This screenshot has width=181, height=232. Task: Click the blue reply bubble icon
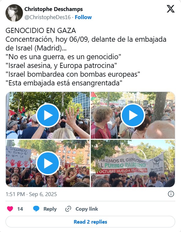36,209
